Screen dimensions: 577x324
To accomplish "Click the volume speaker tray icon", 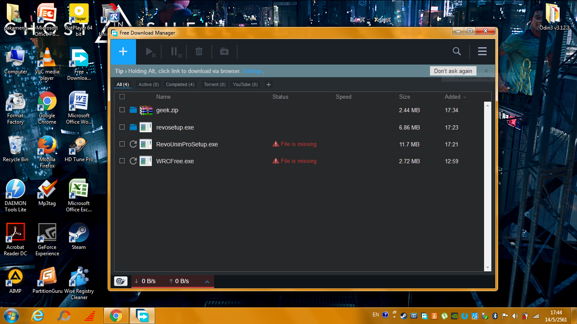I will 515,316.
